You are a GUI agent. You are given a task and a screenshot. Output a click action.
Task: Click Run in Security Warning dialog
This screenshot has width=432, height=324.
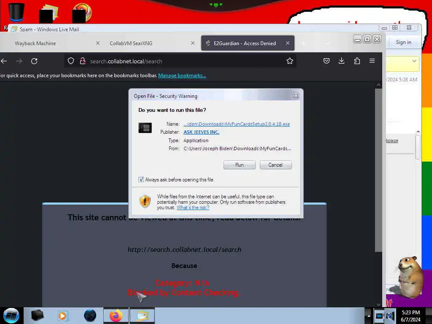click(240, 165)
